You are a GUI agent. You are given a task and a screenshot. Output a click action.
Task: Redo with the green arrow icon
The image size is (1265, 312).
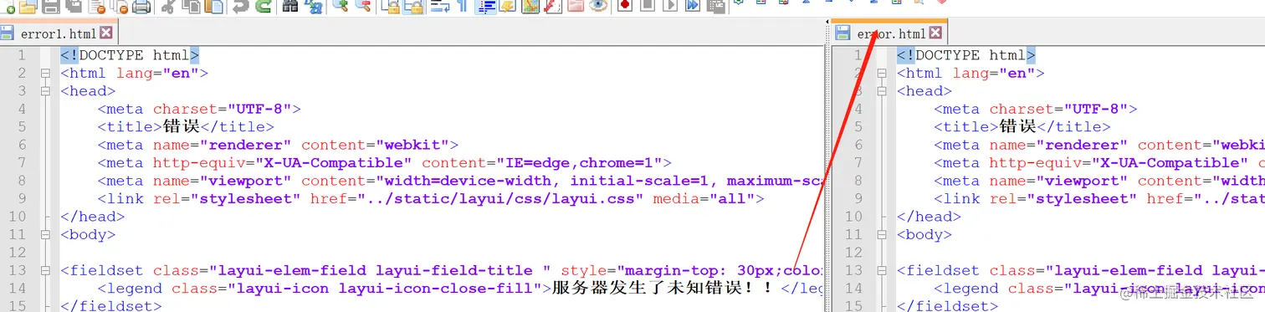point(263,7)
